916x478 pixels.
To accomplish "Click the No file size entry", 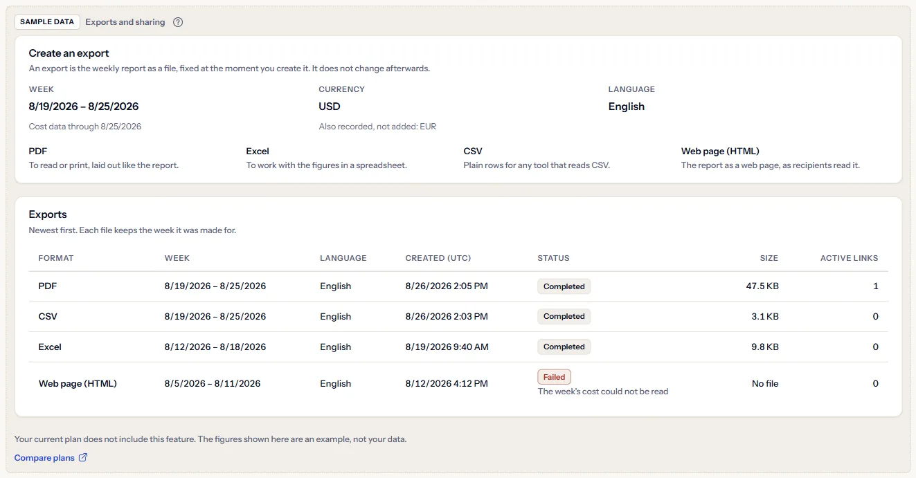I will click(x=765, y=384).
